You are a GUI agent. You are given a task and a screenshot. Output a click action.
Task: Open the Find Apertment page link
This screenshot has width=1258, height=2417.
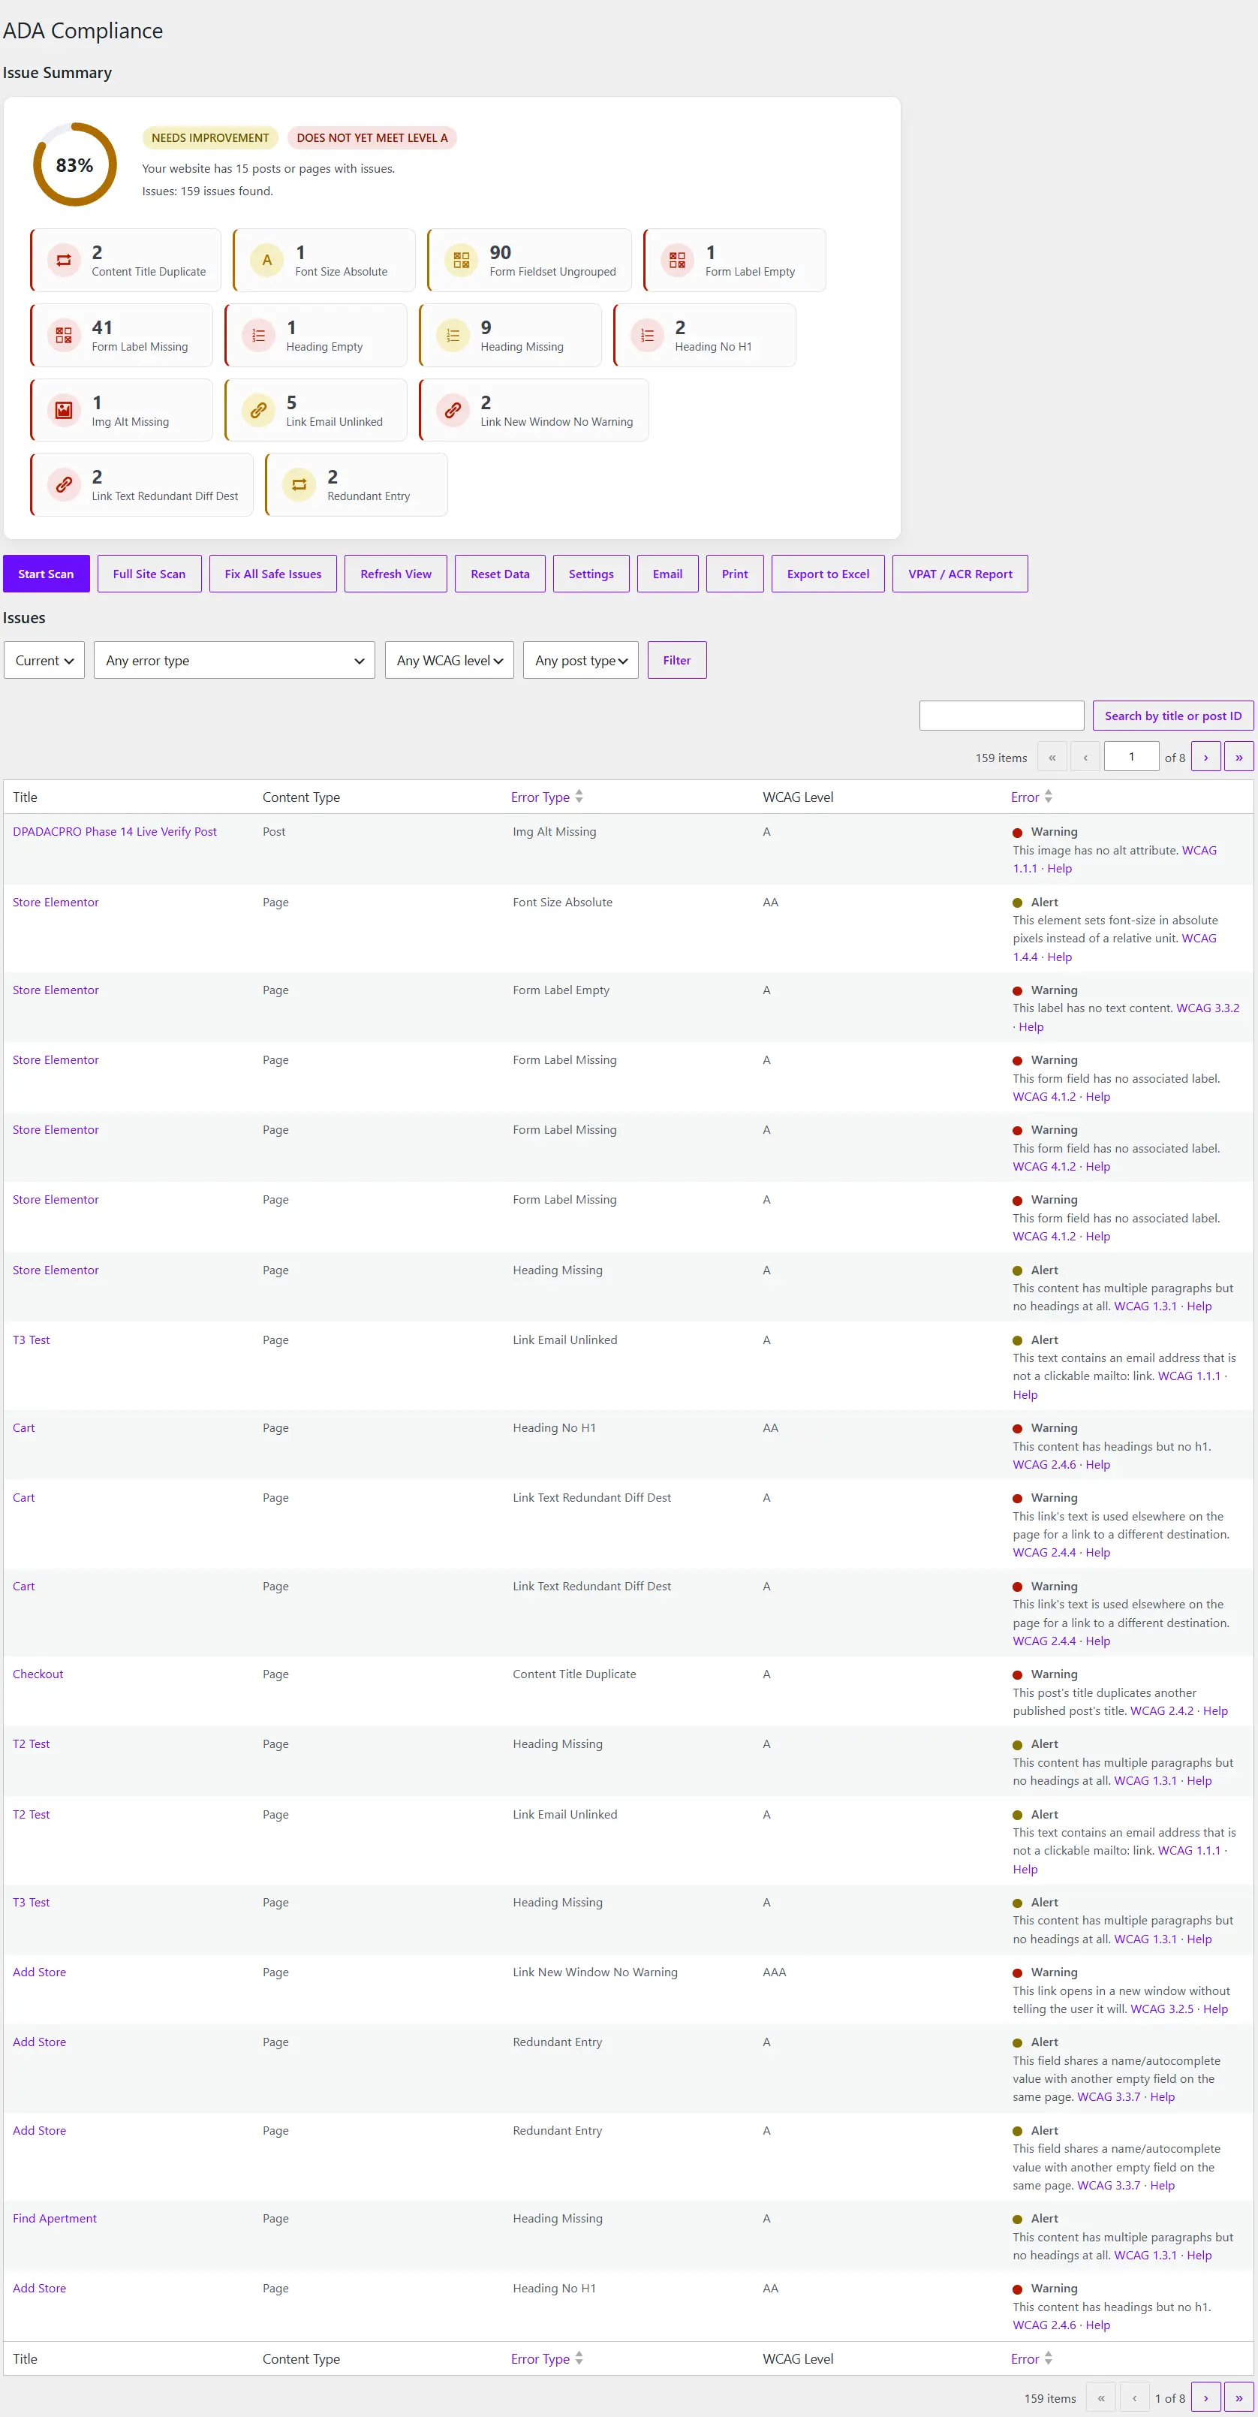[x=54, y=2219]
